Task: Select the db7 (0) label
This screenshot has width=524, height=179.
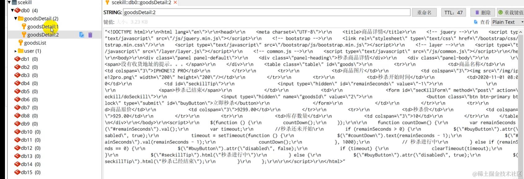Action: 29,108
